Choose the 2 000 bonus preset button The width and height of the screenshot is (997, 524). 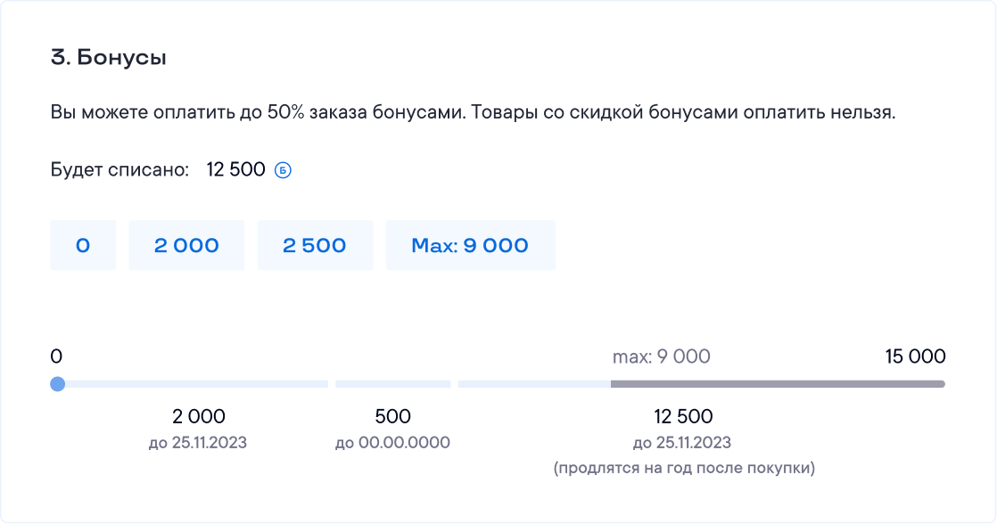coord(186,245)
